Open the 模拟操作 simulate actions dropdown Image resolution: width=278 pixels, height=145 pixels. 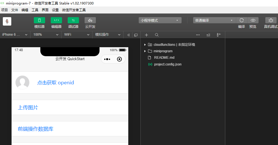pyautogui.click(x=108, y=35)
